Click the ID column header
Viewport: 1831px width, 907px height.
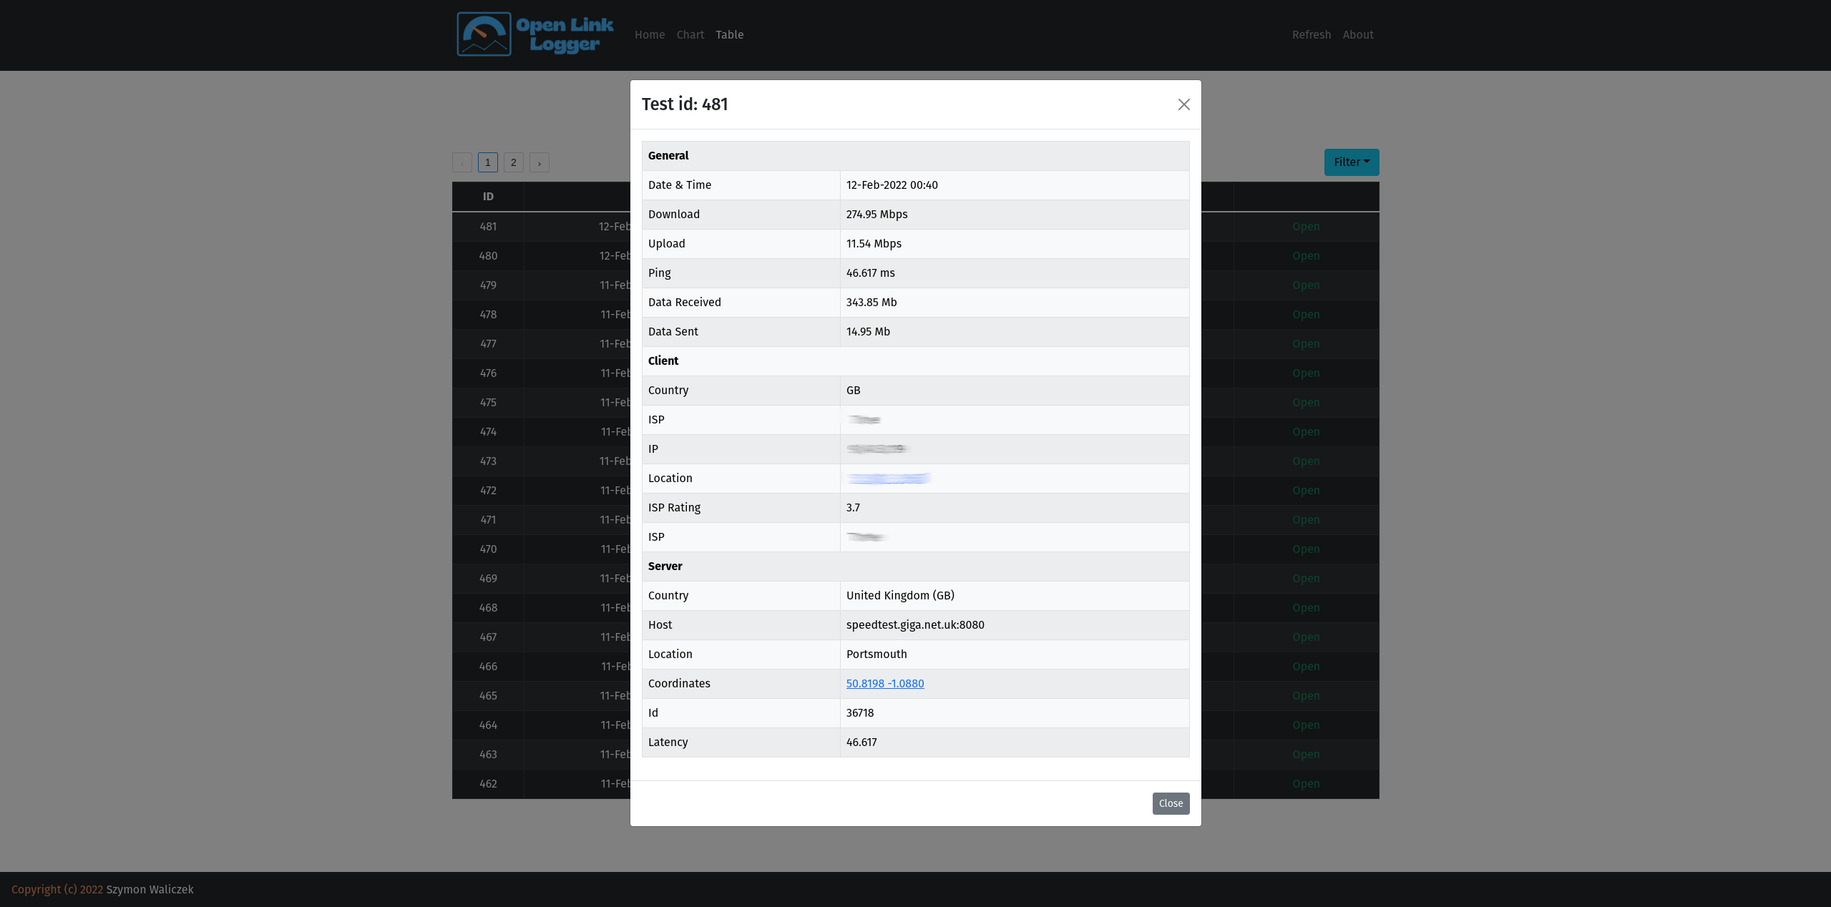[487, 197]
